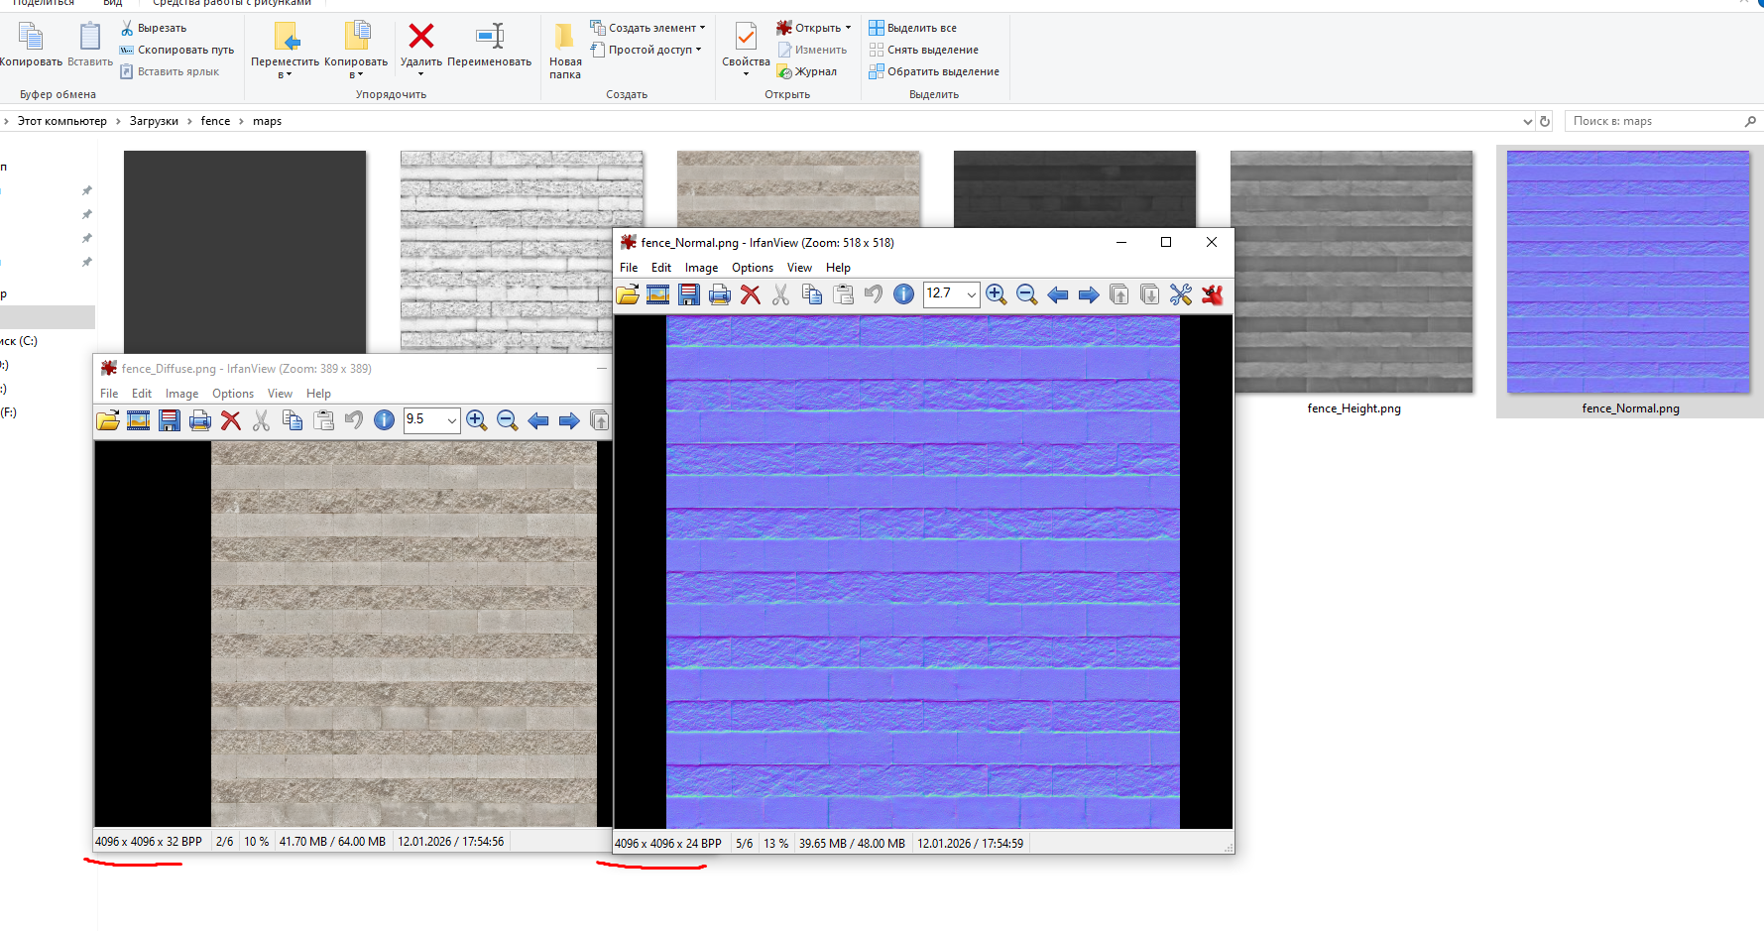The width and height of the screenshot is (1764, 931).
Task: Click 'Снять выделение' in Explorer ribbon
Action: [x=924, y=50]
